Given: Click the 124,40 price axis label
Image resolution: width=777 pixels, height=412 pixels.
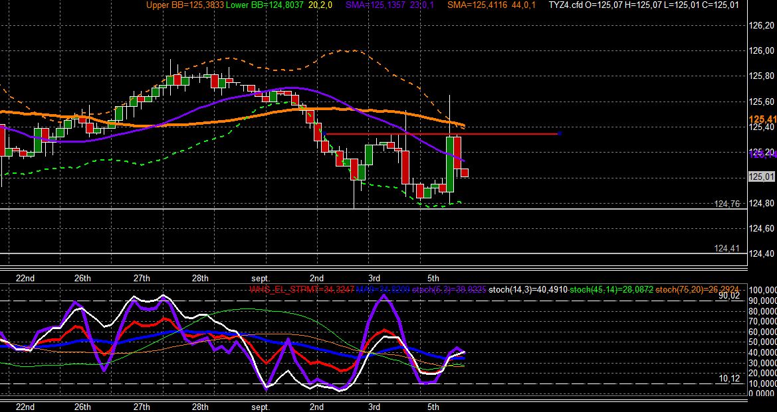Looking at the screenshot, I should tap(762, 253).
